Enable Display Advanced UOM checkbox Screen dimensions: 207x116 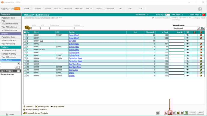point(171,18)
